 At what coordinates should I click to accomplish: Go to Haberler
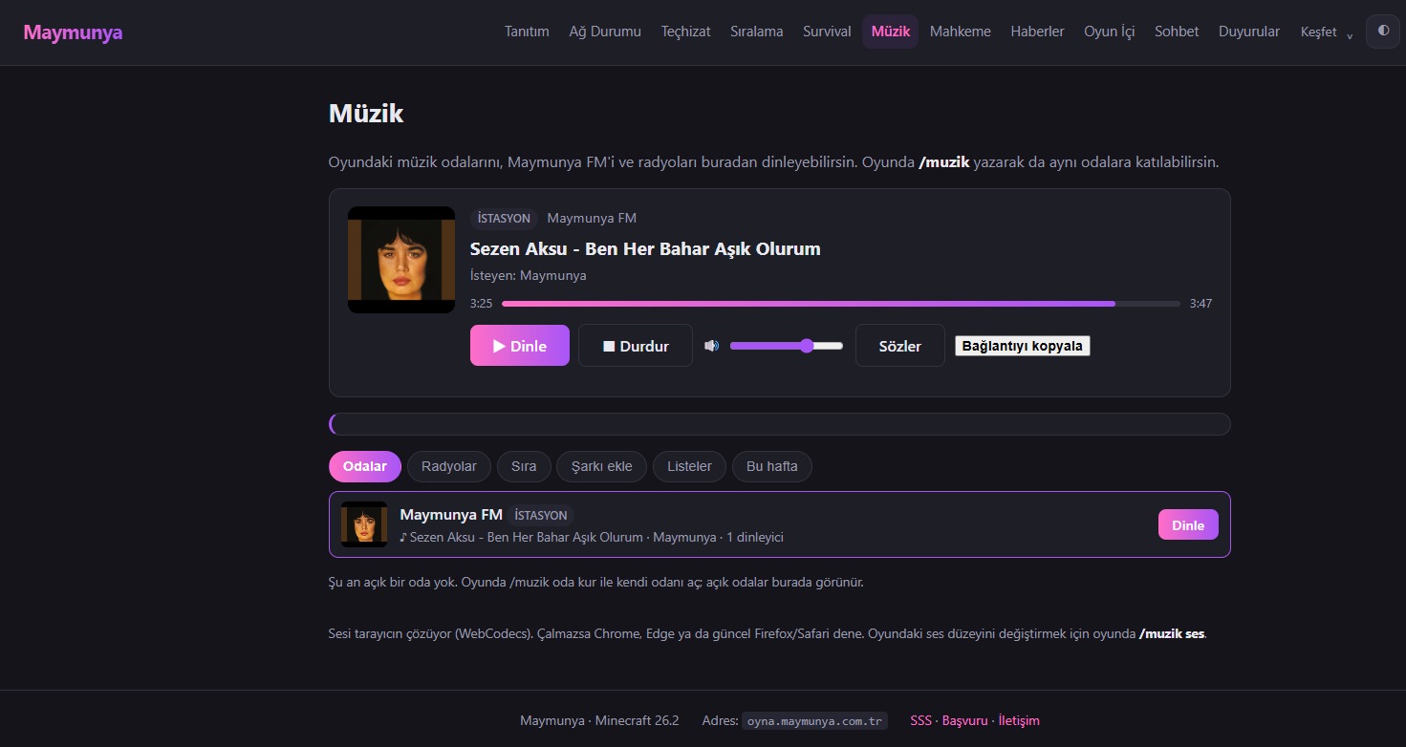point(1037,32)
